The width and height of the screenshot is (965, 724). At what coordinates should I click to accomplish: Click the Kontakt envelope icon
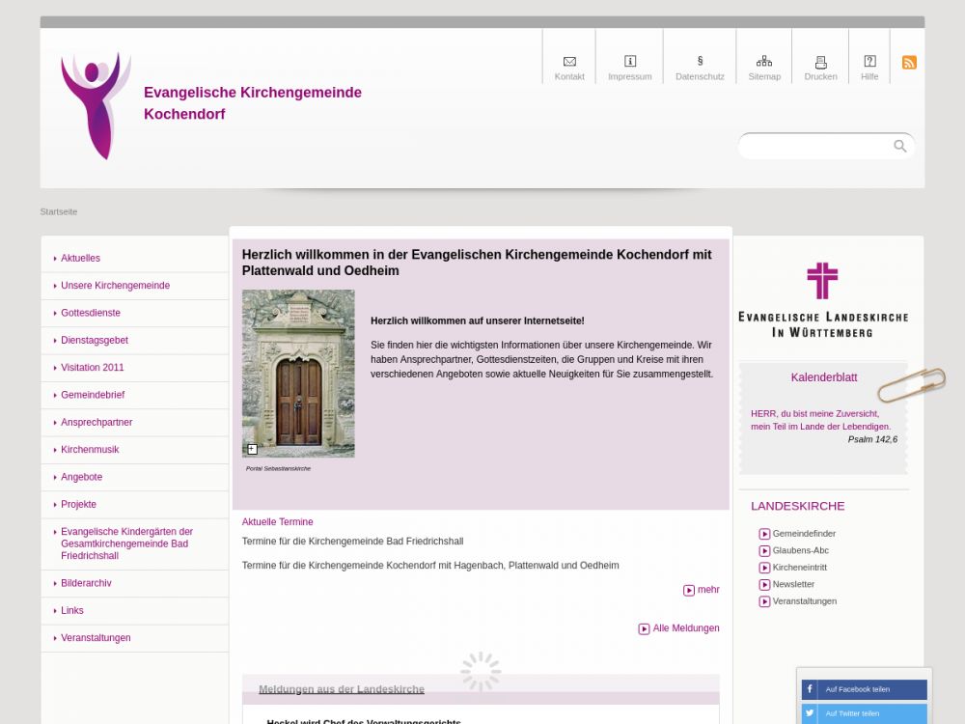tap(569, 62)
